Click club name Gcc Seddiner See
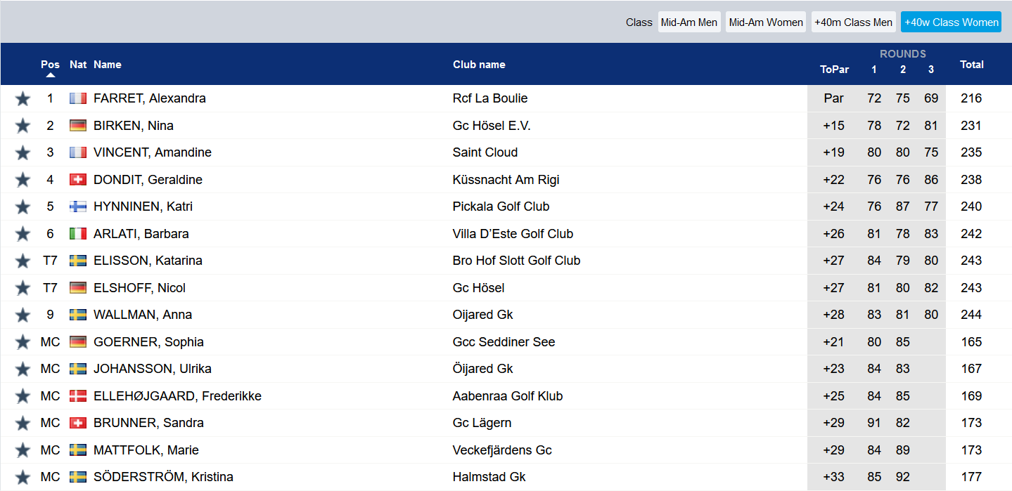Screen dimensions: 1012x491 pos(504,342)
